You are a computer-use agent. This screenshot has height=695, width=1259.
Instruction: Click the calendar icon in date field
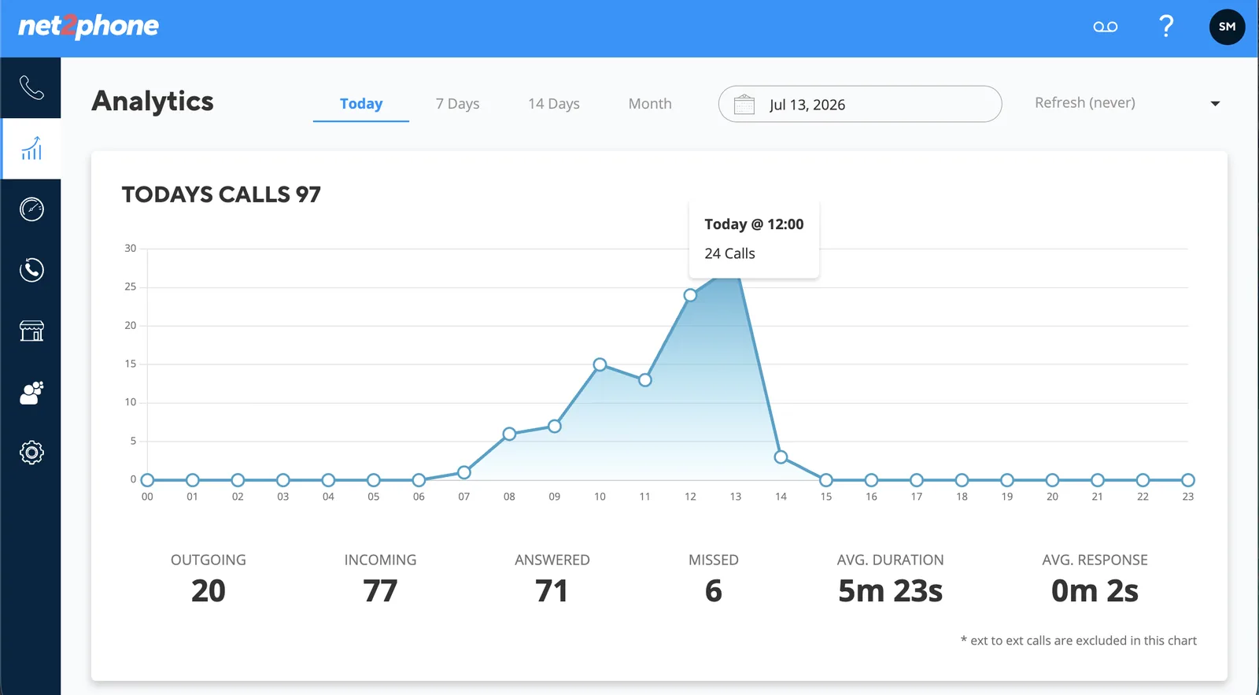(744, 104)
